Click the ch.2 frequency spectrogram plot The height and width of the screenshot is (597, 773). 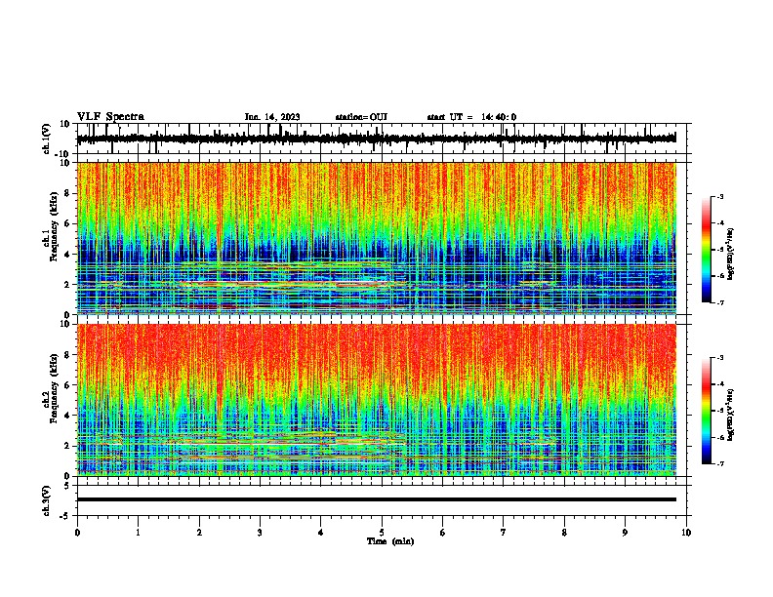coord(376,400)
